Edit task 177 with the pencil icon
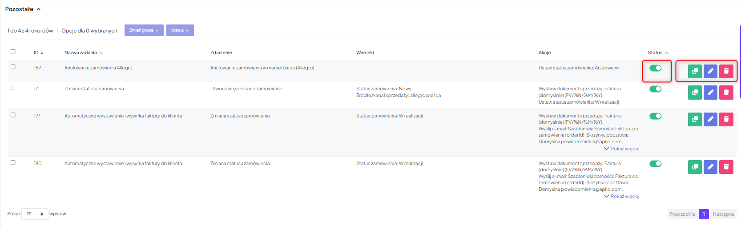 click(710, 119)
